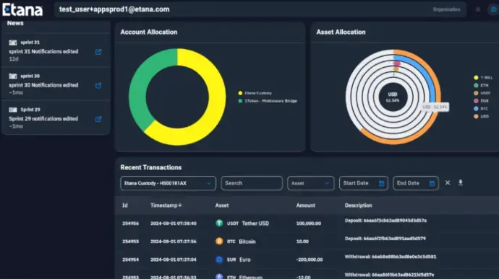This screenshot has width=499, height=279.
Task: Click the transactions Search field
Action: point(252,183)
